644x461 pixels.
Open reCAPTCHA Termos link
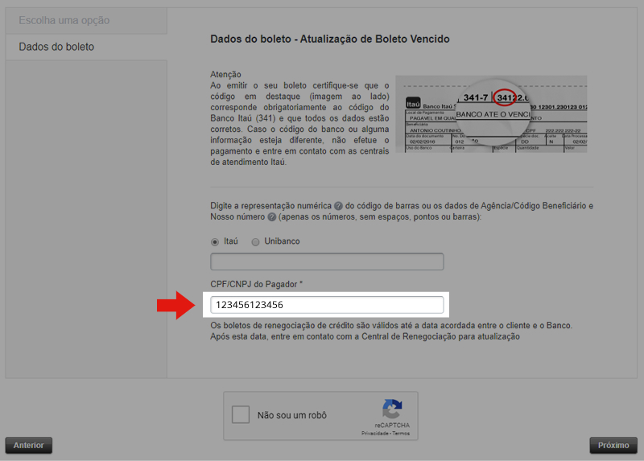tap(401, 433)
